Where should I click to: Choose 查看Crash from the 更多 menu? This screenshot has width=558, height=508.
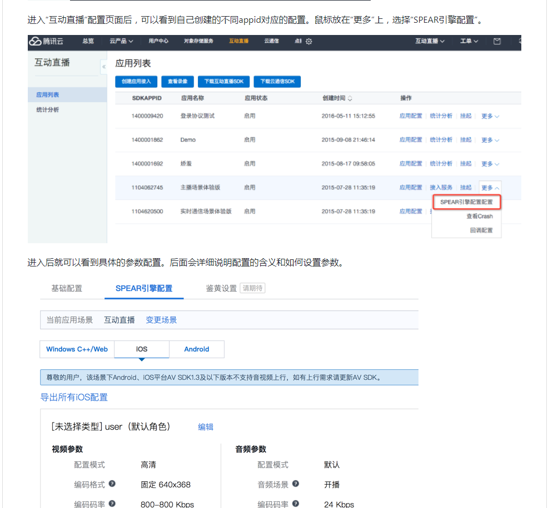click(479, 216)
